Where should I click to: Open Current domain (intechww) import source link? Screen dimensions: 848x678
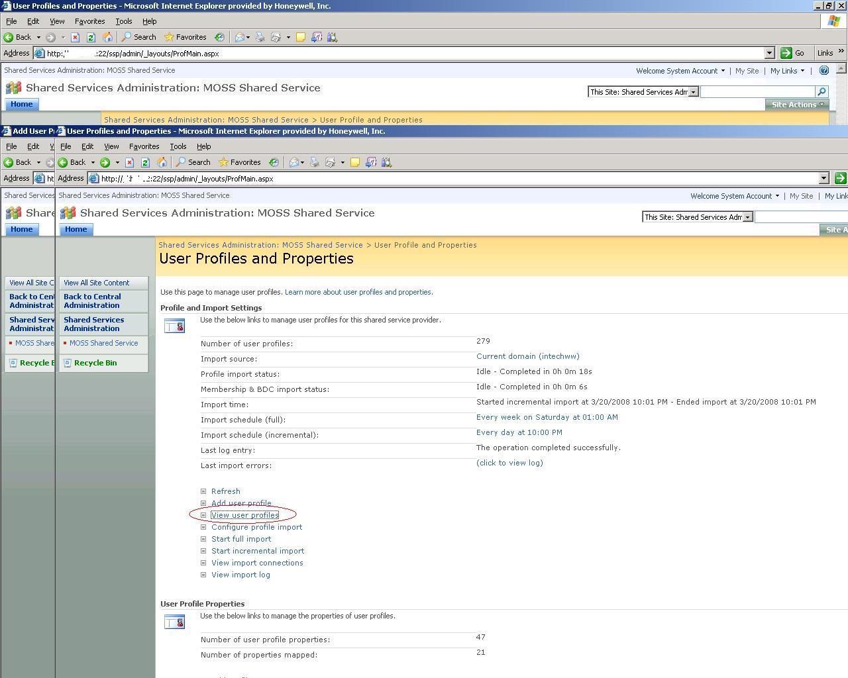(528, 356)
